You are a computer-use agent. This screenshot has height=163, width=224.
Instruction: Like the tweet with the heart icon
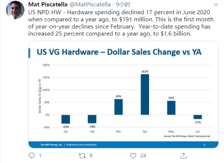[x=133, y=156]
